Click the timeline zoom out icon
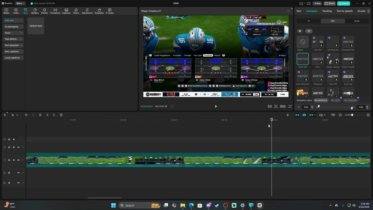This screenshot has width=373, height=210. [x=340, y=115]
